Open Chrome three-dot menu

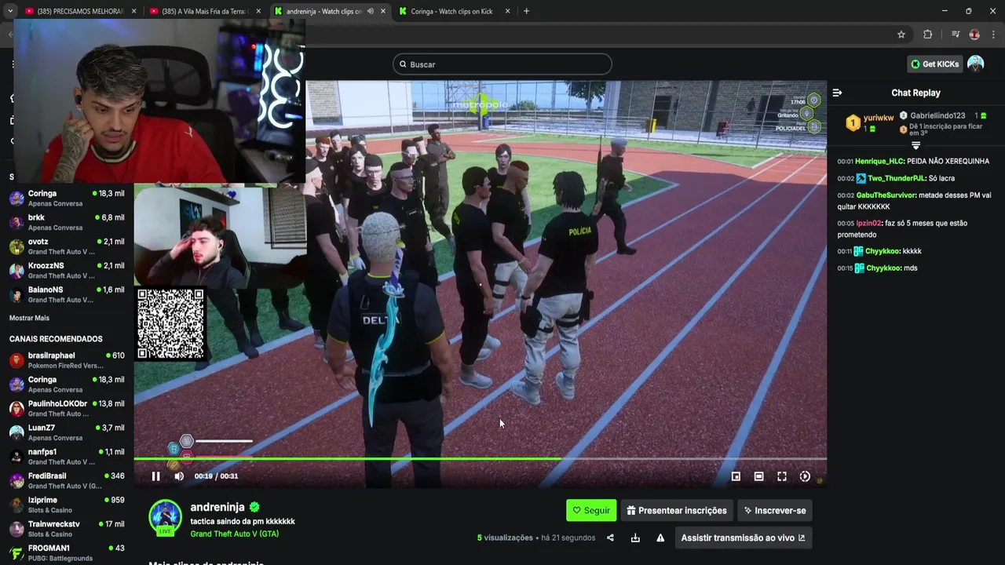993,35
